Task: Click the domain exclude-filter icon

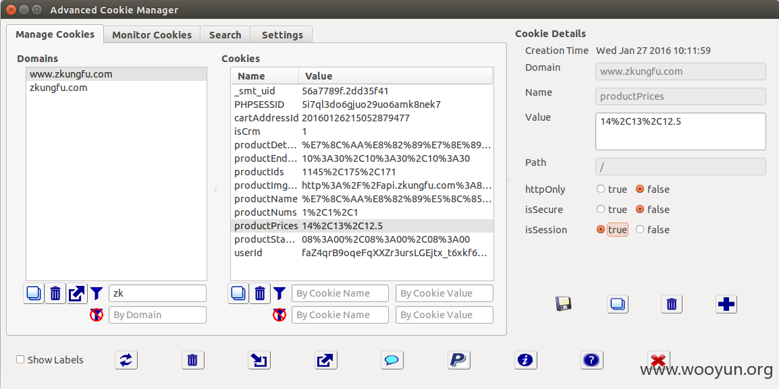Action: coord(97,315)
